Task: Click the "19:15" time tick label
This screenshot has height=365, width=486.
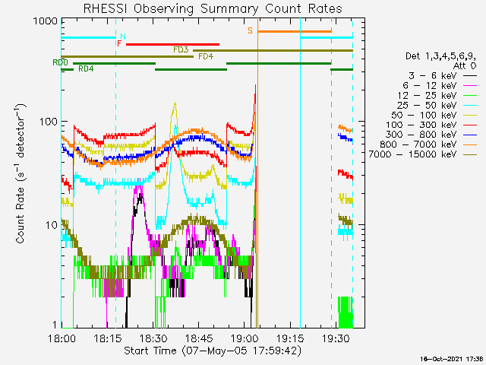Action: pyautogui.click(x=290, y=338)
